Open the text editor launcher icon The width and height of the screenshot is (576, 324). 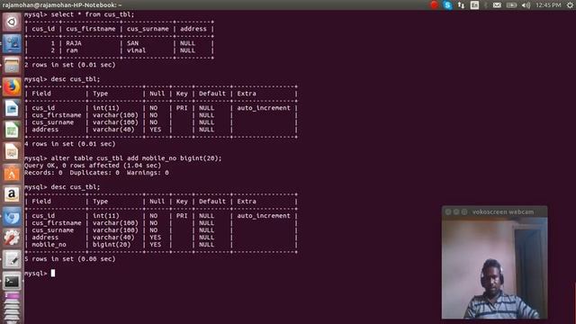tap(12, 260)
